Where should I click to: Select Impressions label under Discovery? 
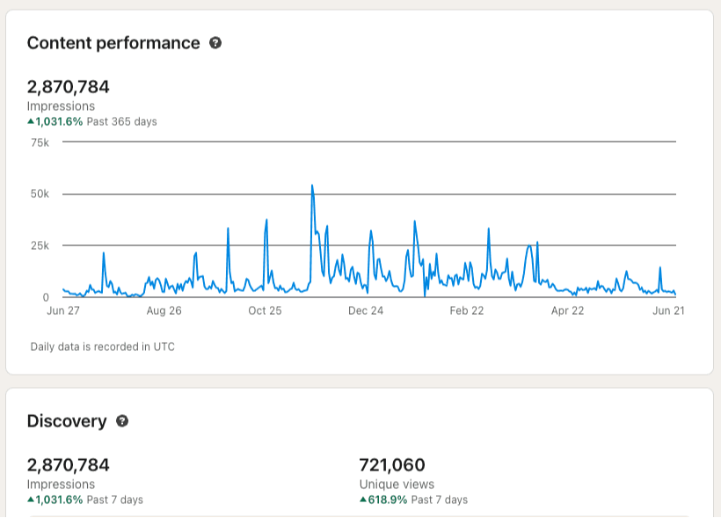tap(61, 485)
